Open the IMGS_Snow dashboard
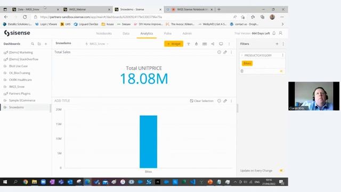The height and width of the screenshot is (192, 341). click(x=17, y=86)
